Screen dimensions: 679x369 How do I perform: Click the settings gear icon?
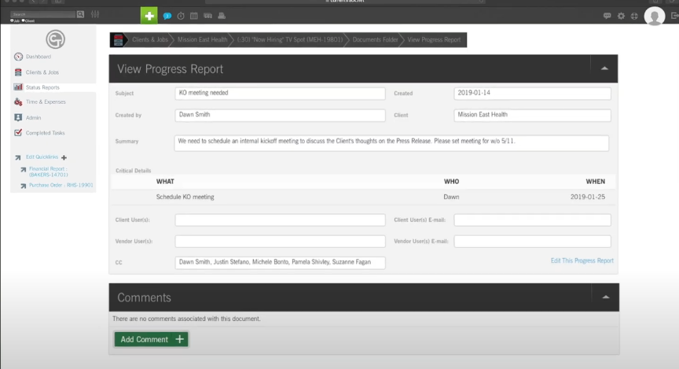point(620,16)
